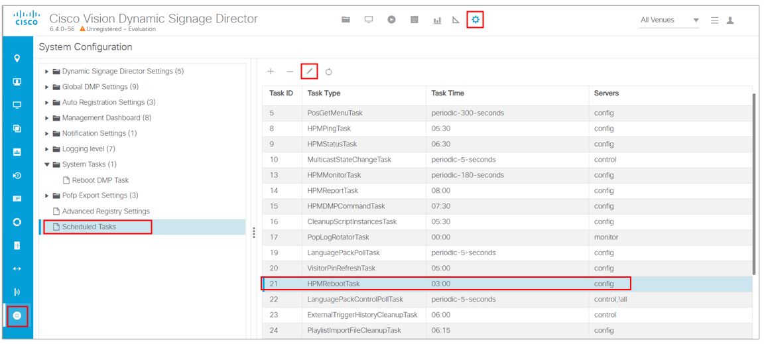Viewport: 764px width, 344px height.
Task: Collapse System Tasks folder
Action: tap(47, 164)
